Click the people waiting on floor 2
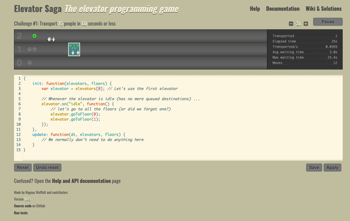 click(51, 39)
